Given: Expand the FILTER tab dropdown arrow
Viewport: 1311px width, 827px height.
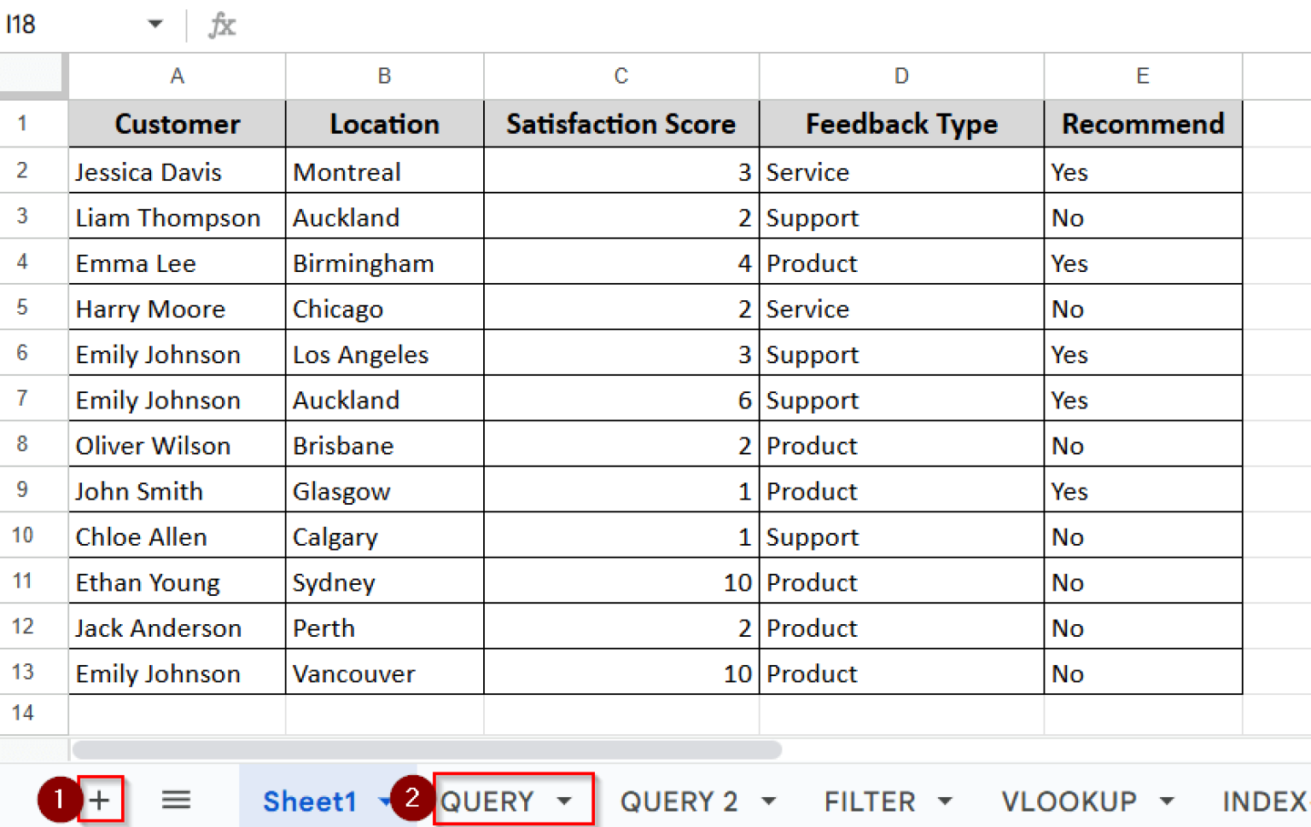Looking at the screenshot, I should pos(945,801).
